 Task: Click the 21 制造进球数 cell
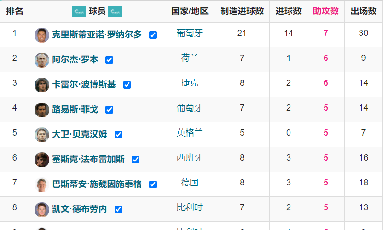point(242,33)
